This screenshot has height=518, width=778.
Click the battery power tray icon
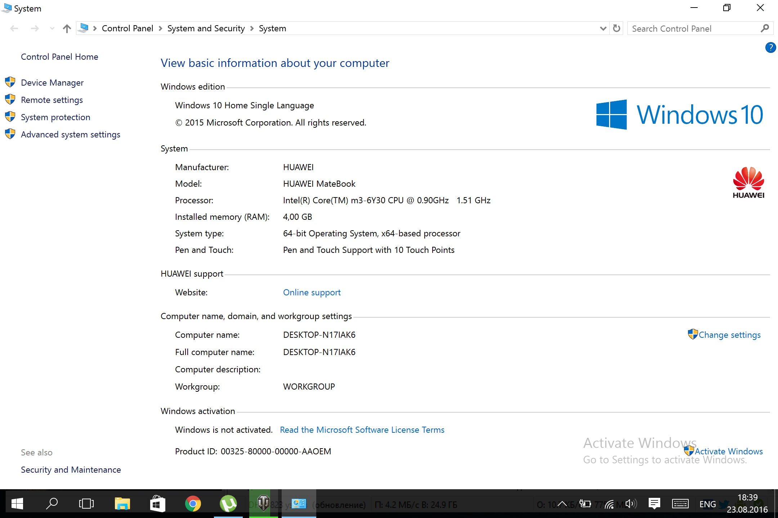click(x=585, y=504)
